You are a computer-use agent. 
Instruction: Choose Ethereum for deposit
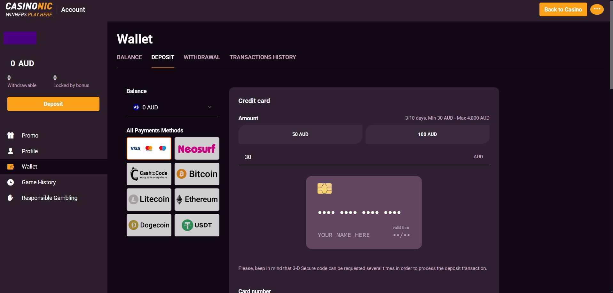(197, 200)
